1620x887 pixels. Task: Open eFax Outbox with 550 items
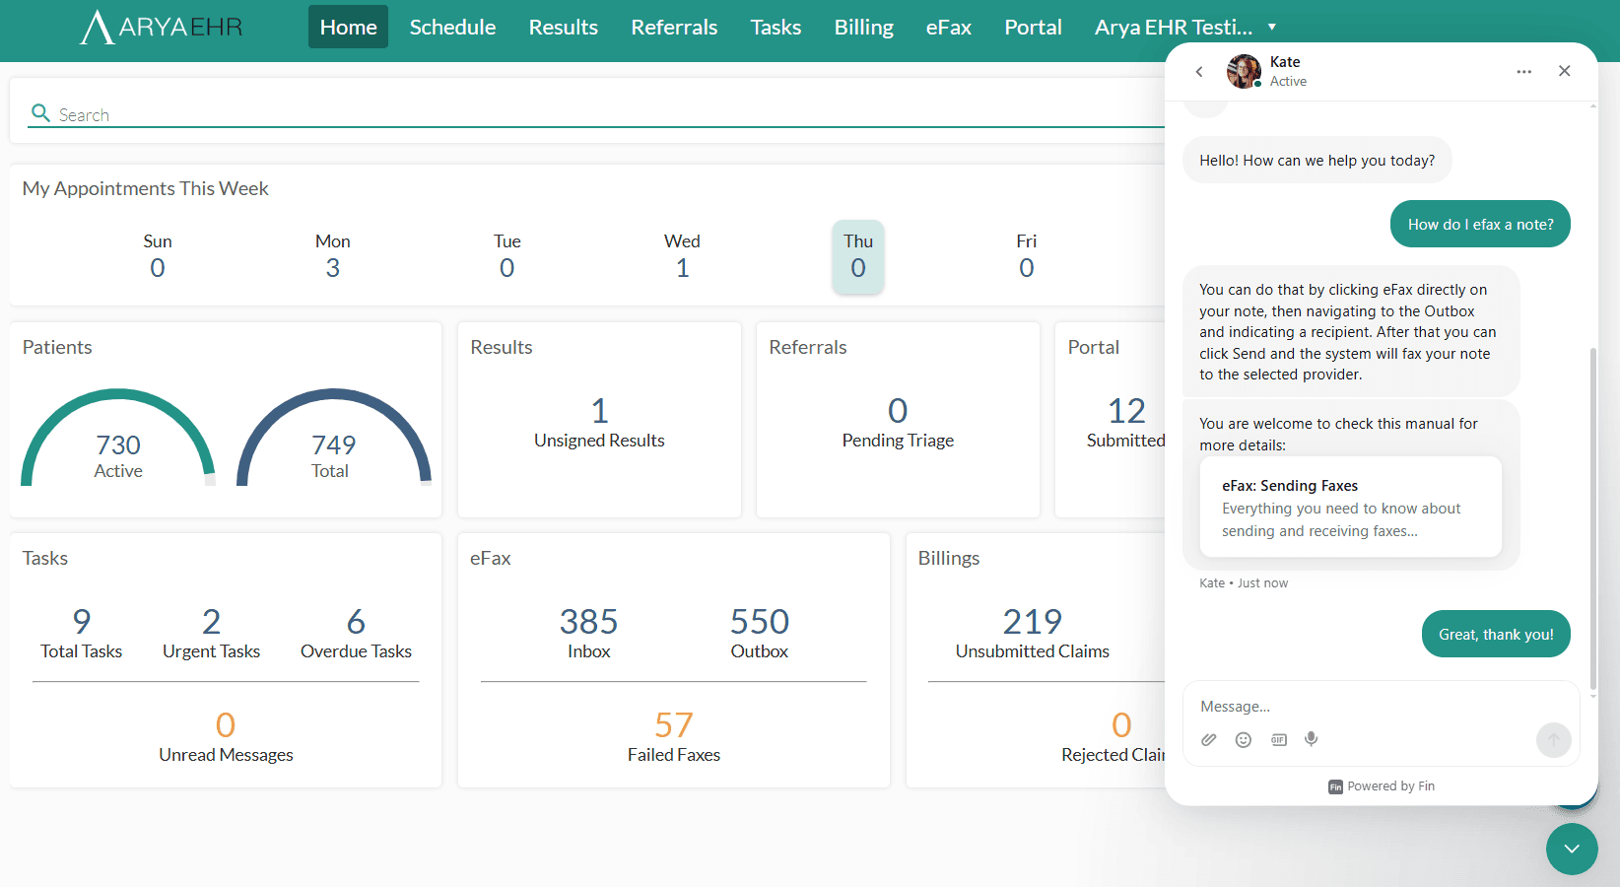760,633
